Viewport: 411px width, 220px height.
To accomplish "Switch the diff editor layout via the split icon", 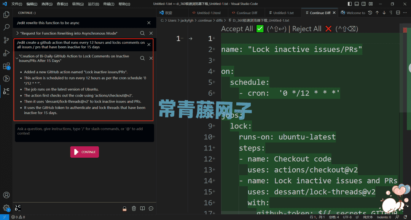I will point(398,13).
